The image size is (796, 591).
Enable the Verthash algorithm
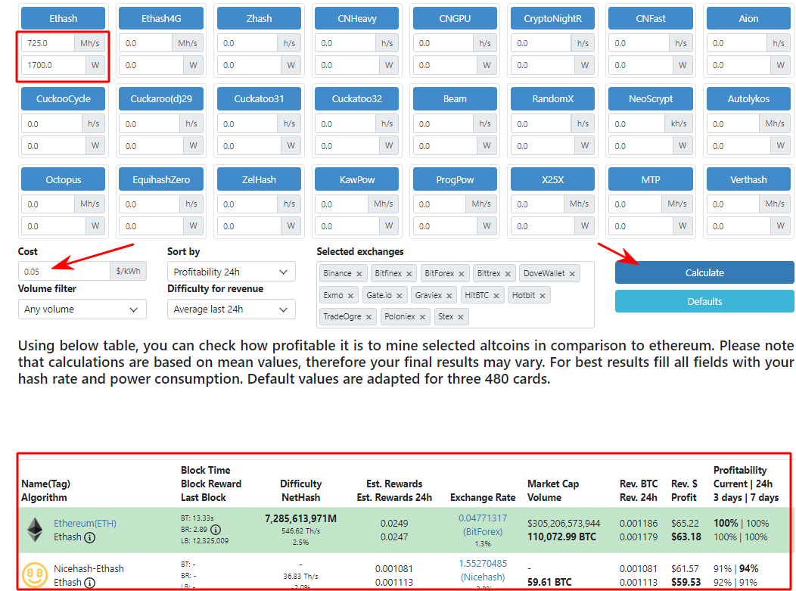point(748,180)
